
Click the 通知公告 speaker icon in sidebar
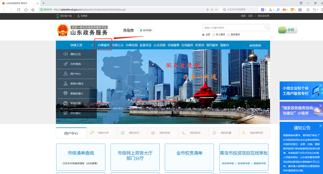pos(65,54)
